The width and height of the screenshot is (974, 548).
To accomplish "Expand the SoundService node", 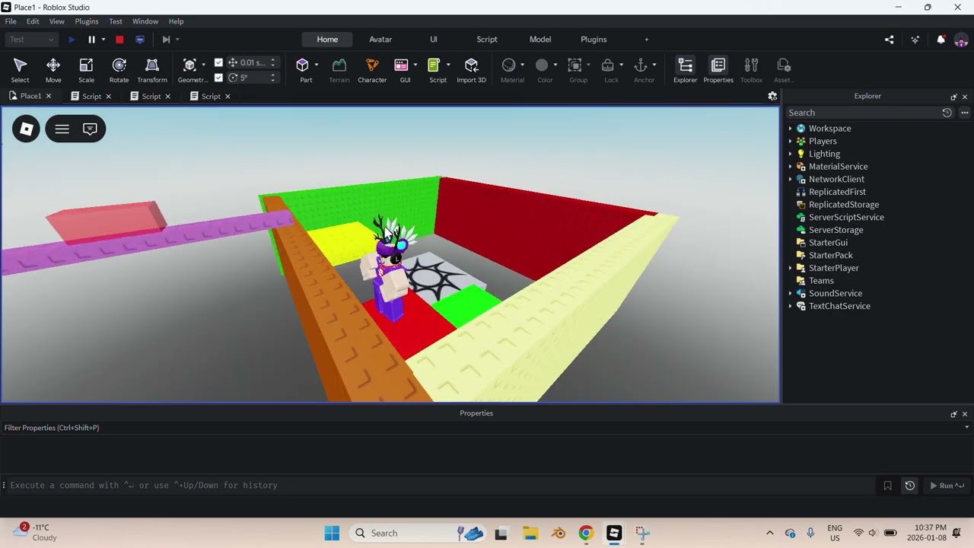I will (x=790, y=294).
